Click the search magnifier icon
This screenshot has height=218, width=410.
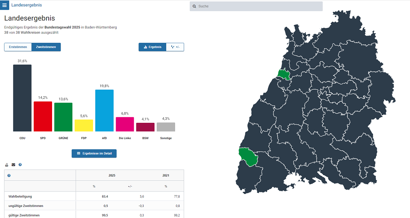194,6
